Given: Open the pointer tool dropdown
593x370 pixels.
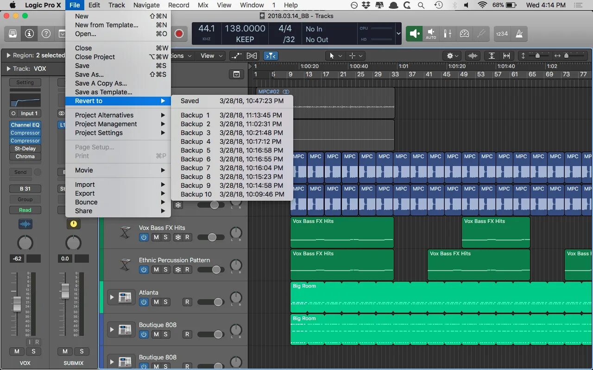Looking at the screenshot, I should 335,55.
